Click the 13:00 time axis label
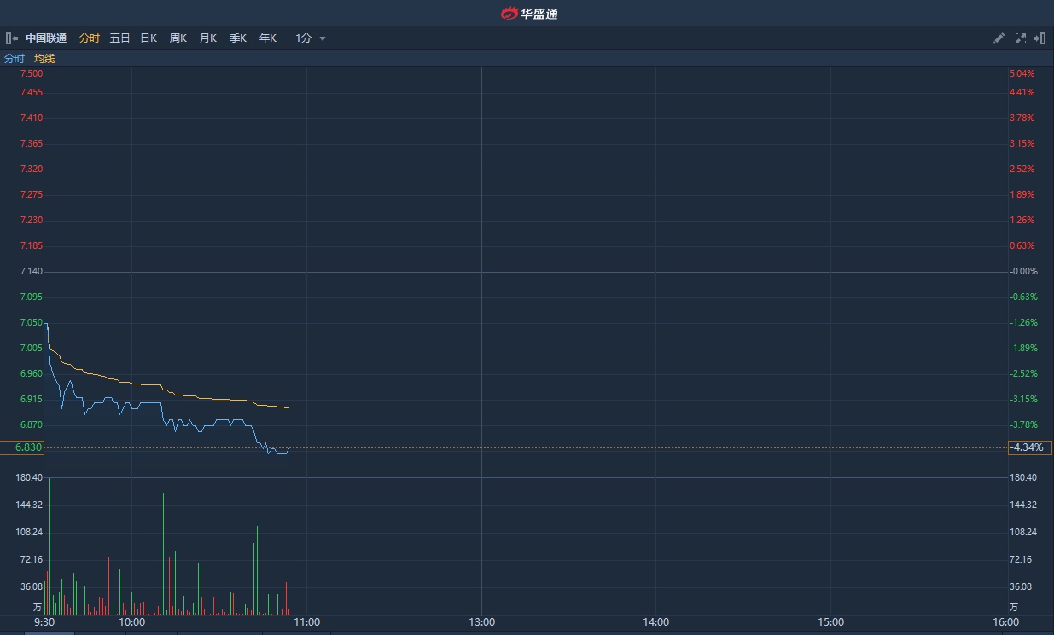The image size is (1054, 635). coord(481,622)
